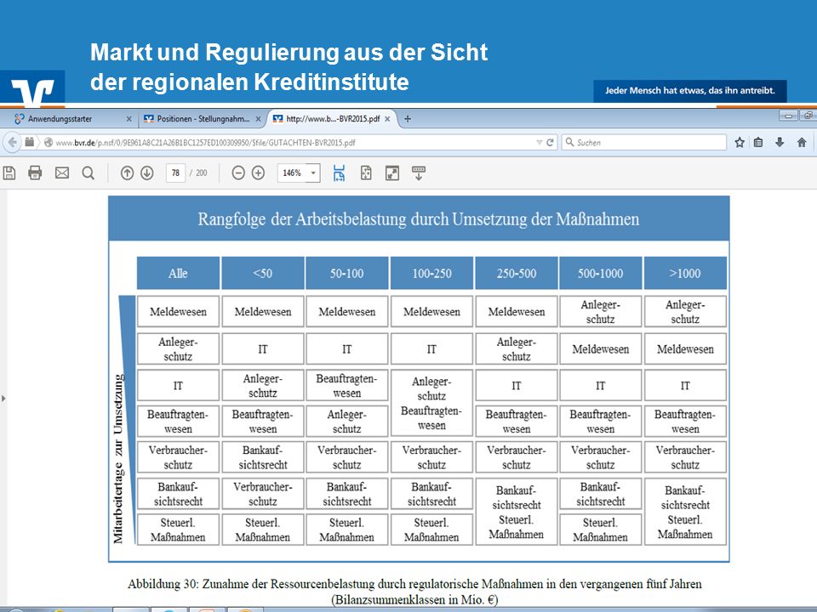Screen dimensions: 817x612
Task: Click 'Markt und Regulierung' slide title
Action: click(x=289, y=67)
